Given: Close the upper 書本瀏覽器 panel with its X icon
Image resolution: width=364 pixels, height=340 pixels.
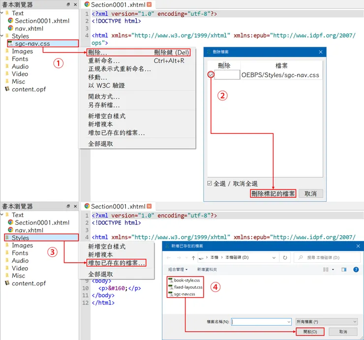Looking at the screenshot, I should pyautogui.click(x=75, y=4).
